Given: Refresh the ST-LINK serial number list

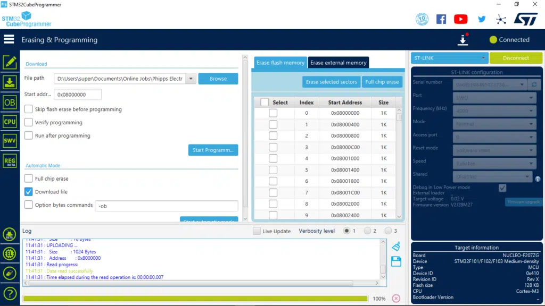Looking at the screenshot, I should tap(534, 84).
